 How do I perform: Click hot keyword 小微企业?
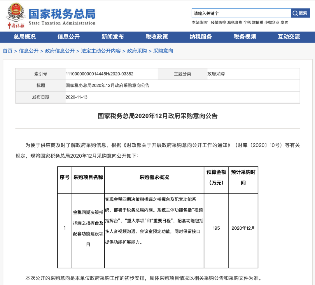coord(272,22)
